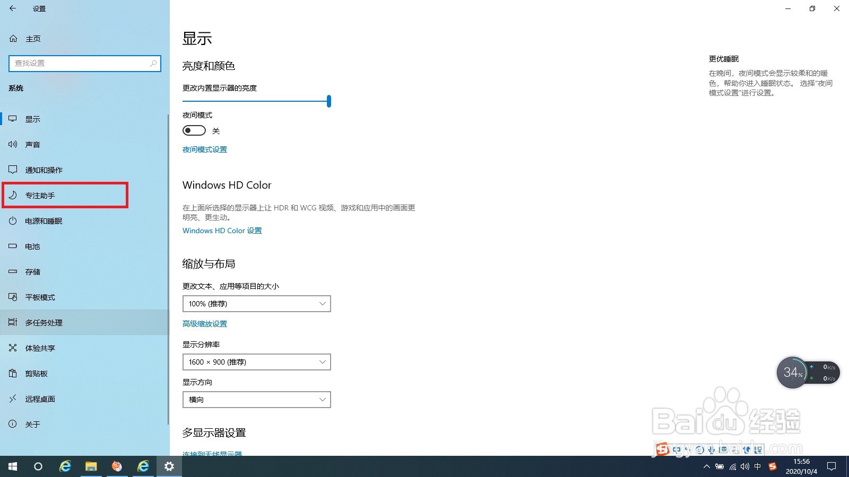The image size is (849, 477).
Task: Turn on 夜间模式 (Night light)
Action: 194,130
